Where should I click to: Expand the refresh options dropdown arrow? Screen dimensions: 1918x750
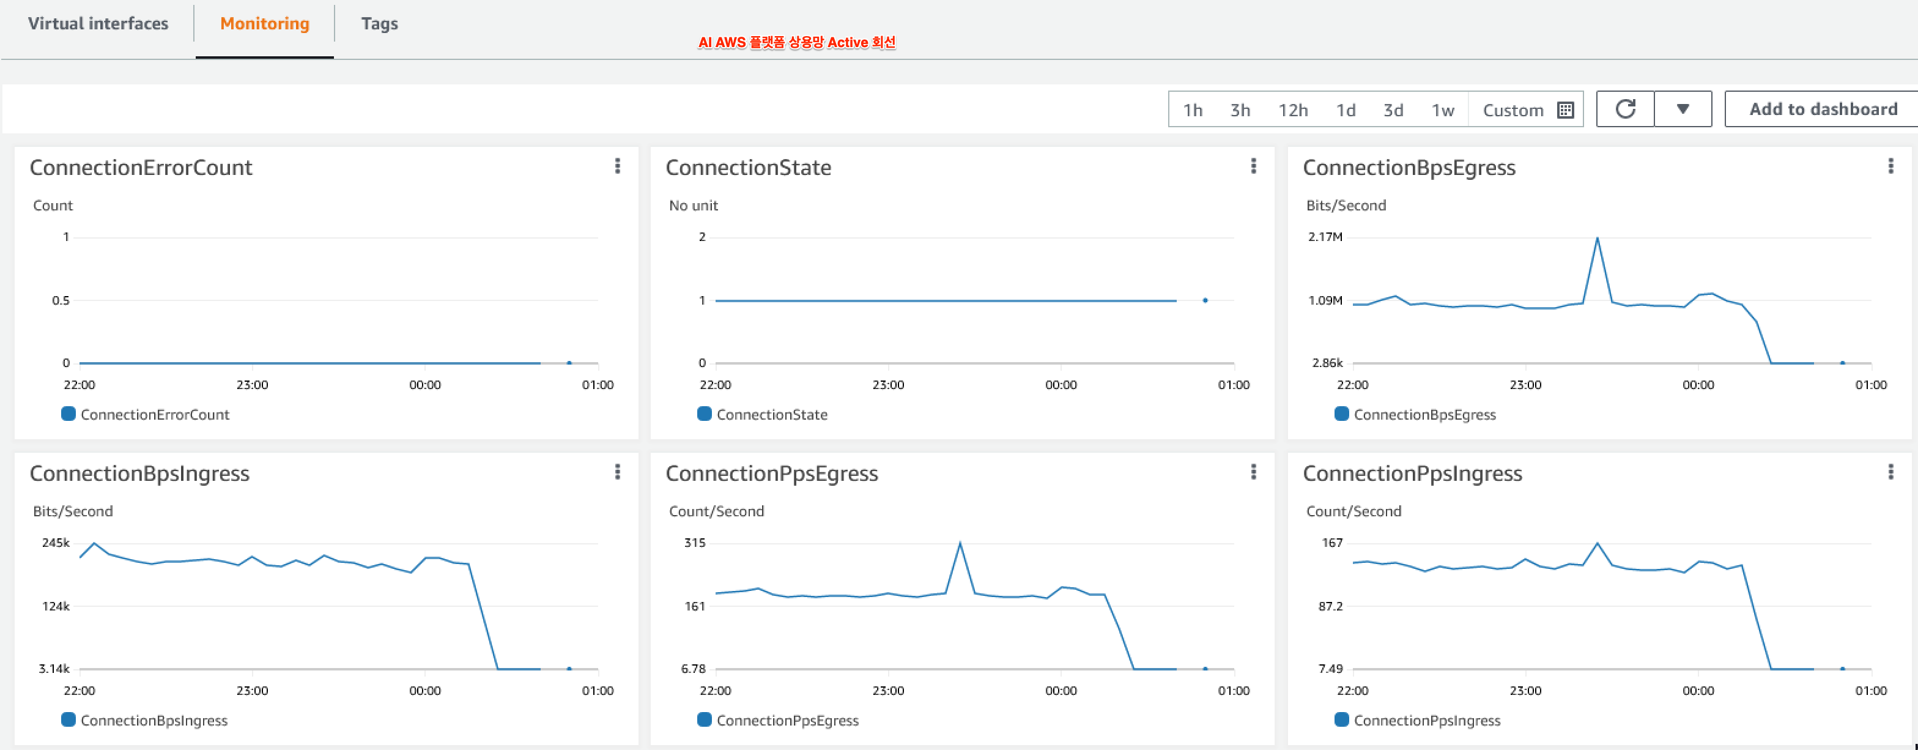click(1682, 110)
